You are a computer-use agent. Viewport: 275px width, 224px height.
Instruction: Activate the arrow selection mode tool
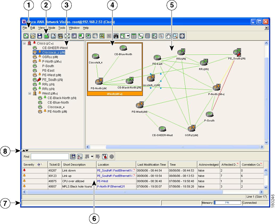tap(161, 36)
